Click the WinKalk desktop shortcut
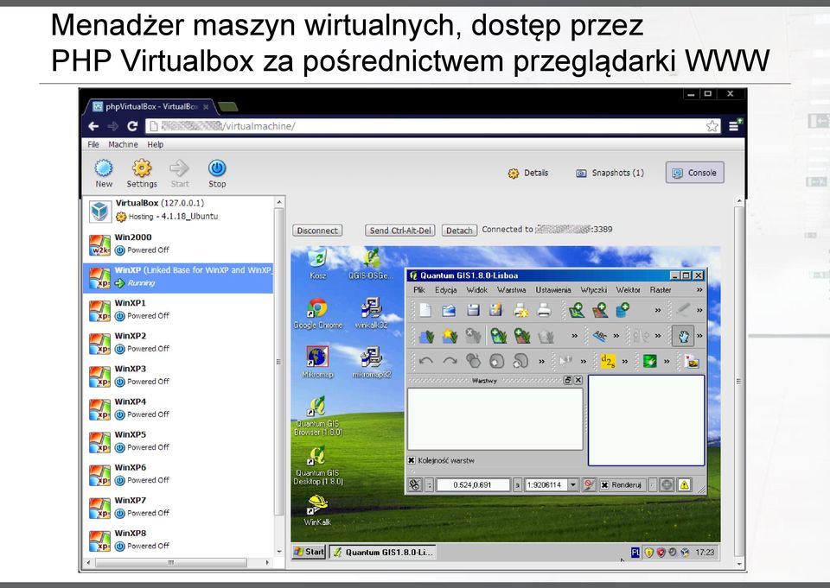The image size is (830, 588). (317, 510)
